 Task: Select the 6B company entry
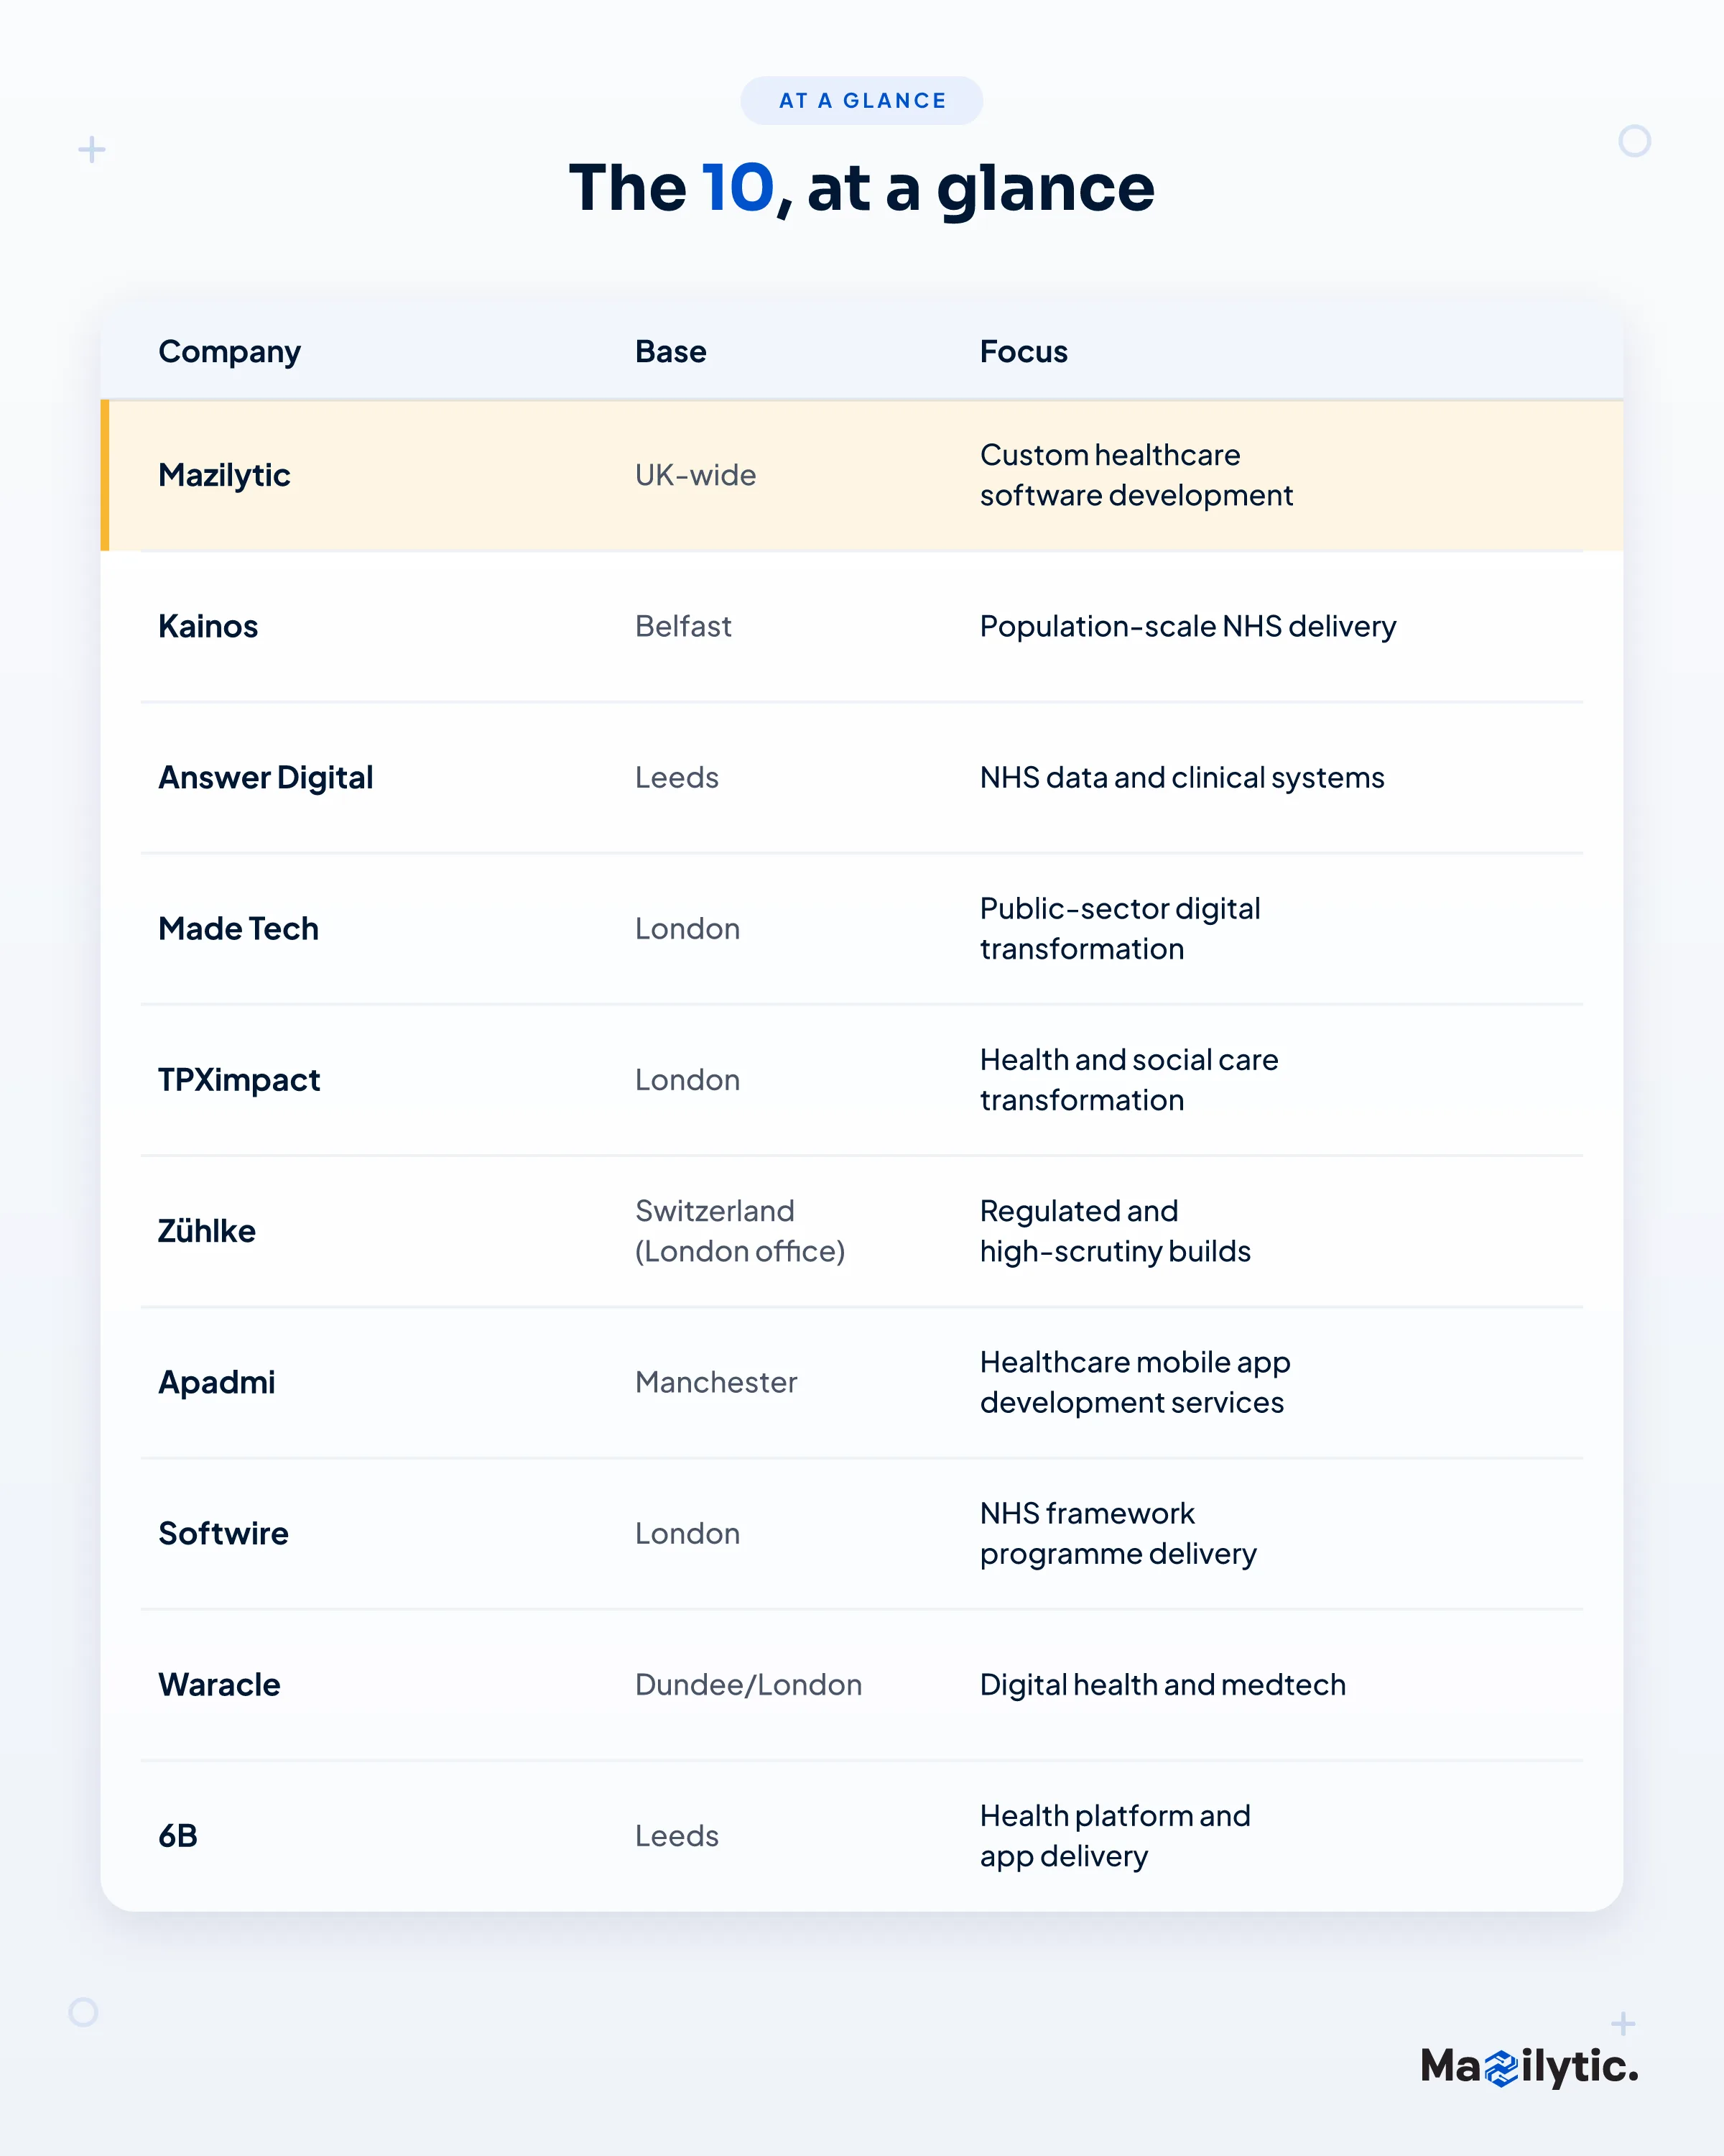click(x=178, y=1836)
